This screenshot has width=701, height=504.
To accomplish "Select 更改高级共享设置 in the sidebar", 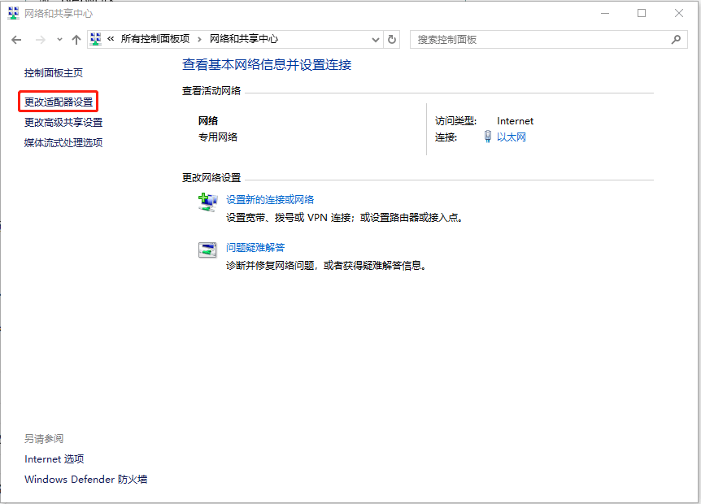I will [63, 122].
